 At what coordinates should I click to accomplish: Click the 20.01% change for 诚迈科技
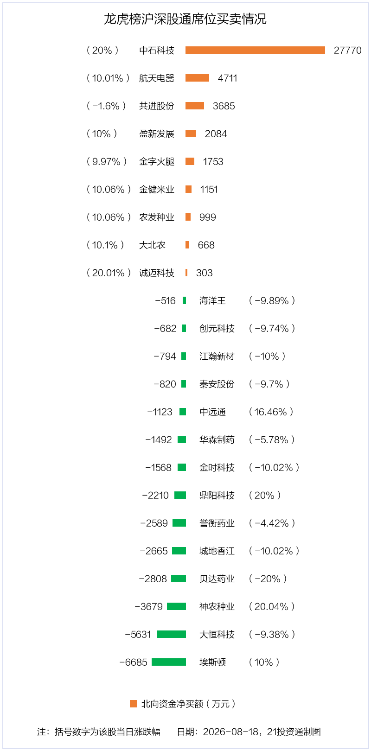109,273
